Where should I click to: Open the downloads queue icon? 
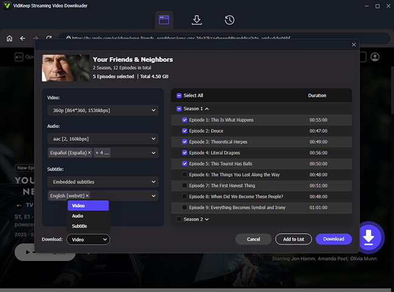pyautogui.click(x=196, y=20)
